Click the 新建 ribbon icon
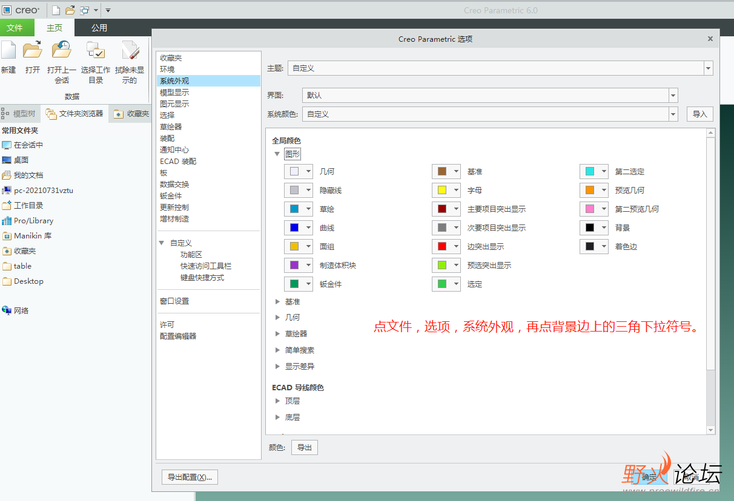 click(x=8, y=50)
